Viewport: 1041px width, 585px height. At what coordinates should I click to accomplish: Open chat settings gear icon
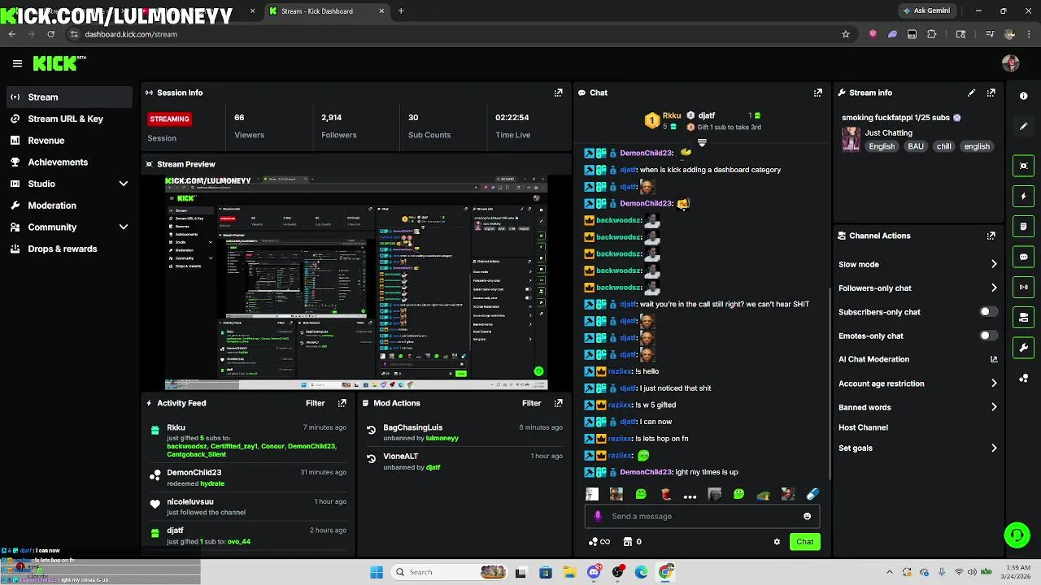[777, 542]
